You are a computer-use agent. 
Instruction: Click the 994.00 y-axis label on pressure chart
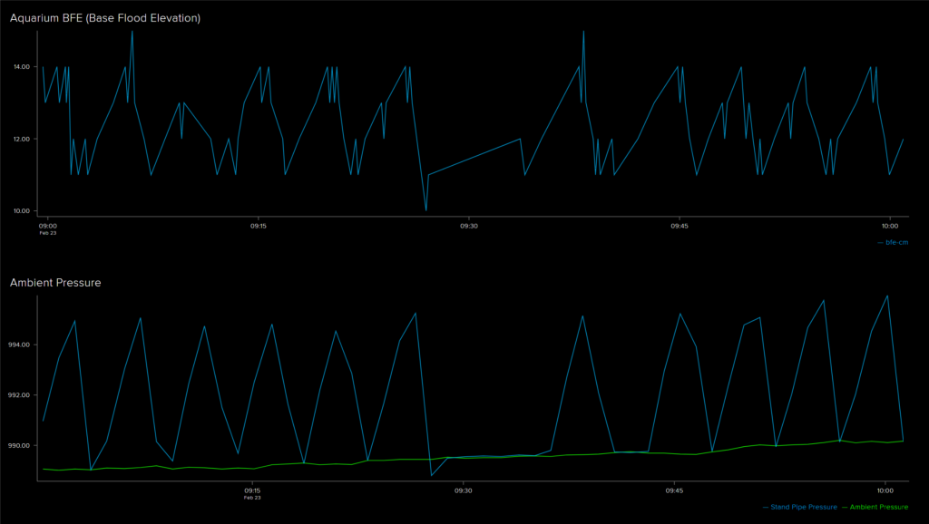(19, 344)
